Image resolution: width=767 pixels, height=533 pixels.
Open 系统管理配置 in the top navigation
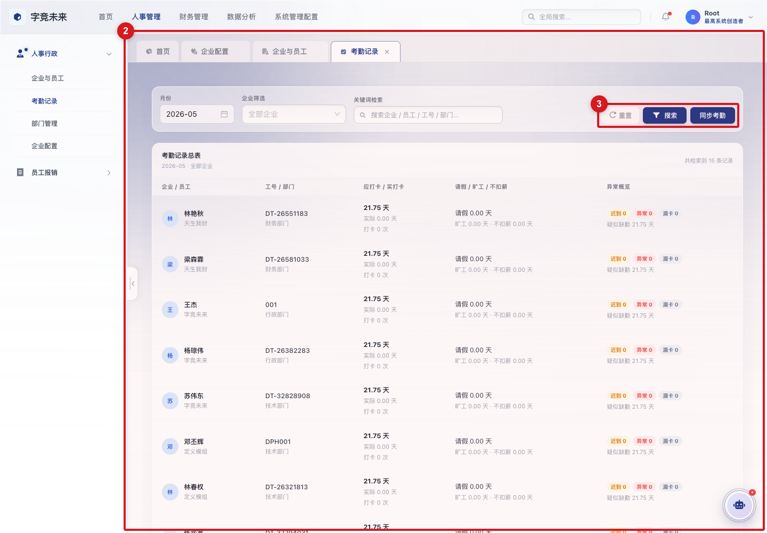296,17
